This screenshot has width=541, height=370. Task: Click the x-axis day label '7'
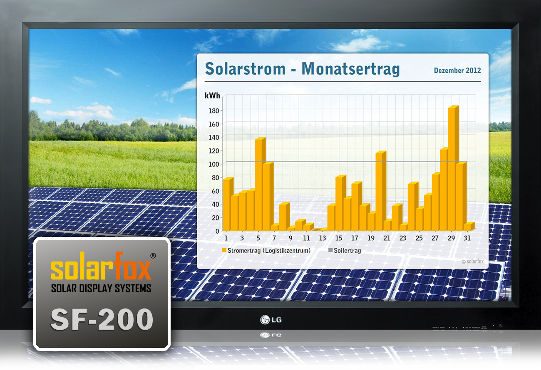(274, 239)
